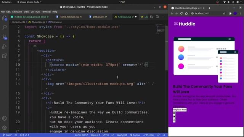Open the Edit menu
The width and height of the screenshot is (244, 137).
coord(8,12)
